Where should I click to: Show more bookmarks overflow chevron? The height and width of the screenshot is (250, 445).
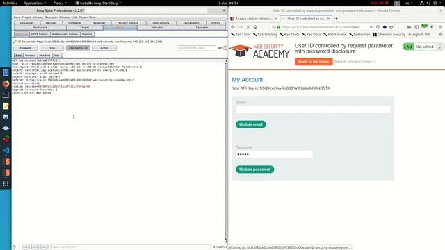coord(440,35)
